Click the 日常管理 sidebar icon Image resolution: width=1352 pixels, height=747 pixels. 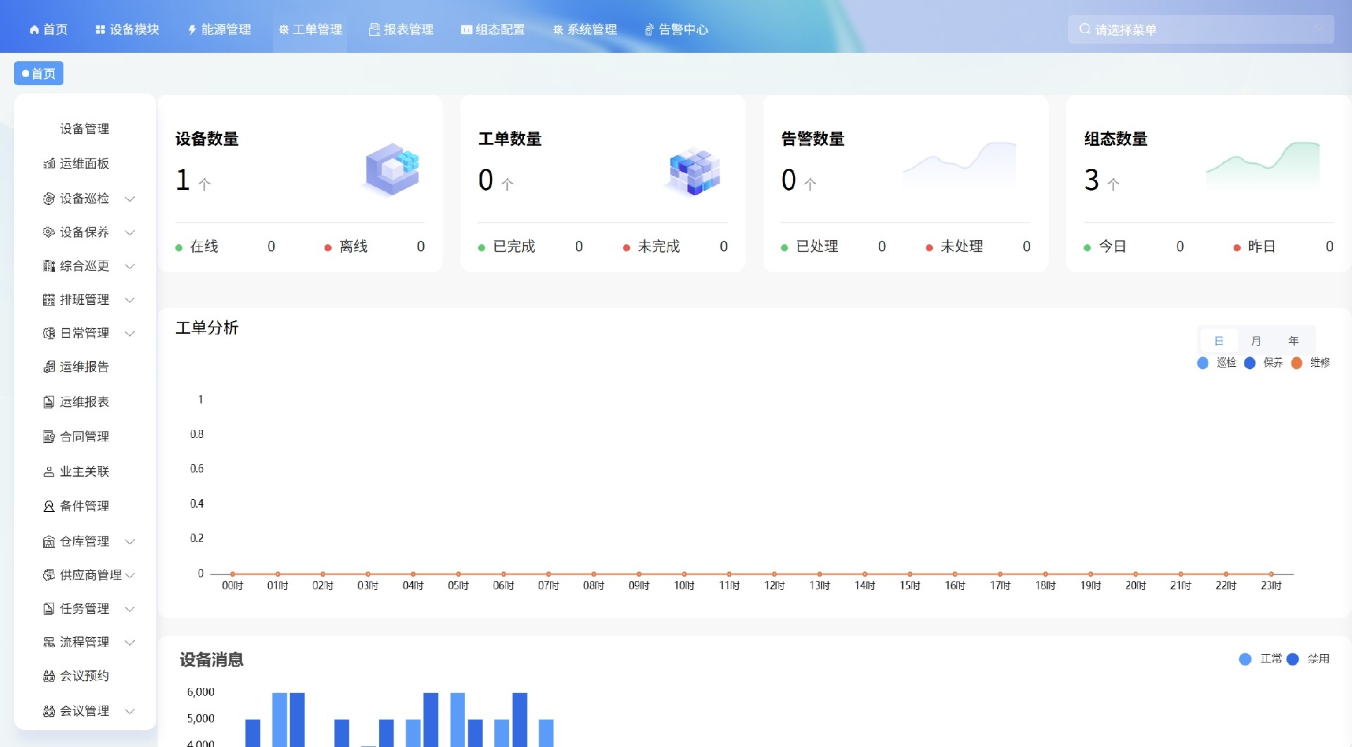(49, 333)
